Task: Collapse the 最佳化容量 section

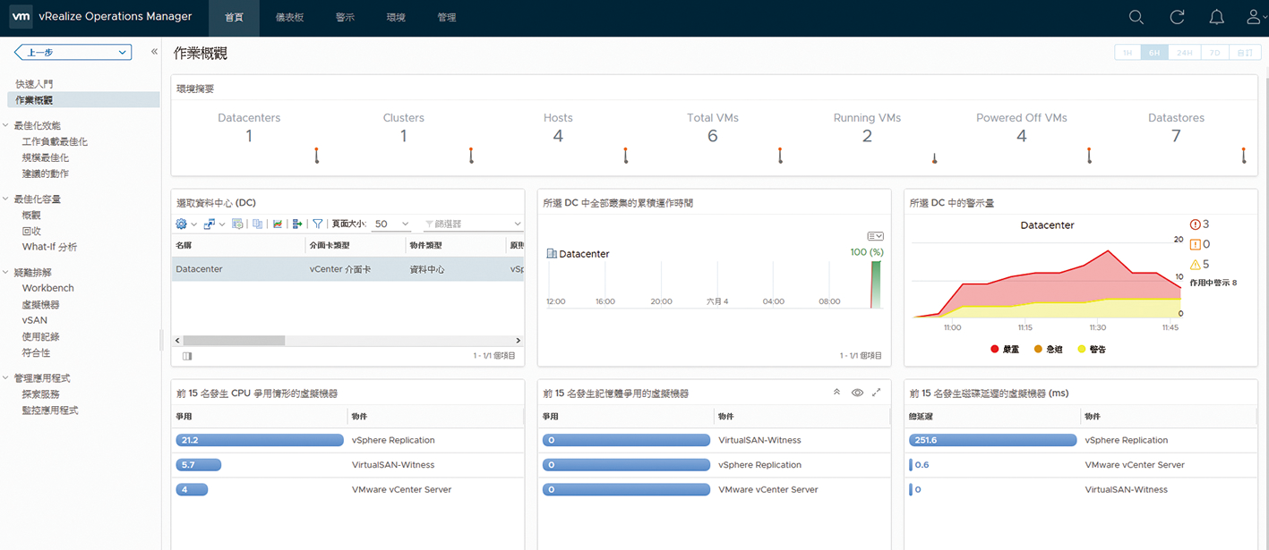Action: coord(6,199)
